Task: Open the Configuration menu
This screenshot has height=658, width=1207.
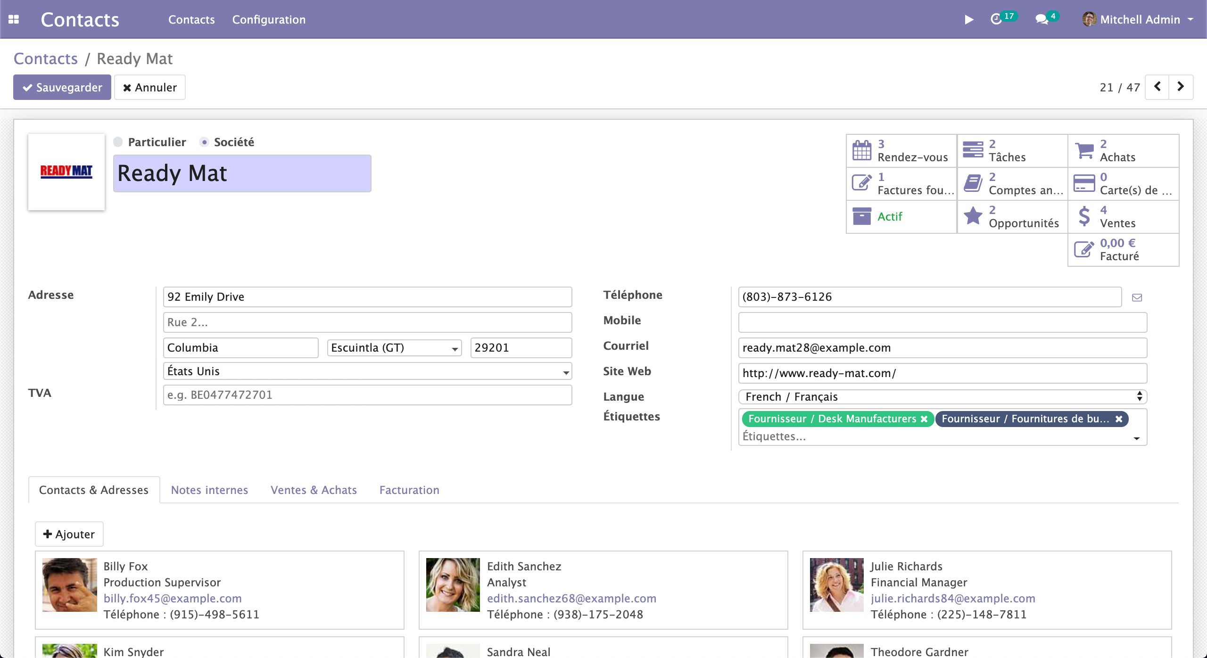Action: click(x=269, y=19)
